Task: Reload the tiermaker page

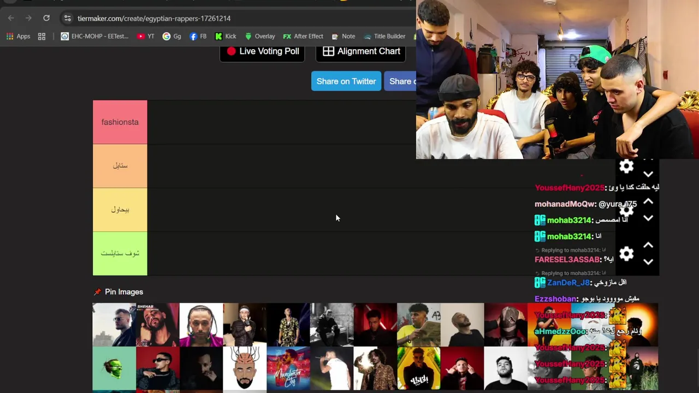Action: click(x=46, y=18)
